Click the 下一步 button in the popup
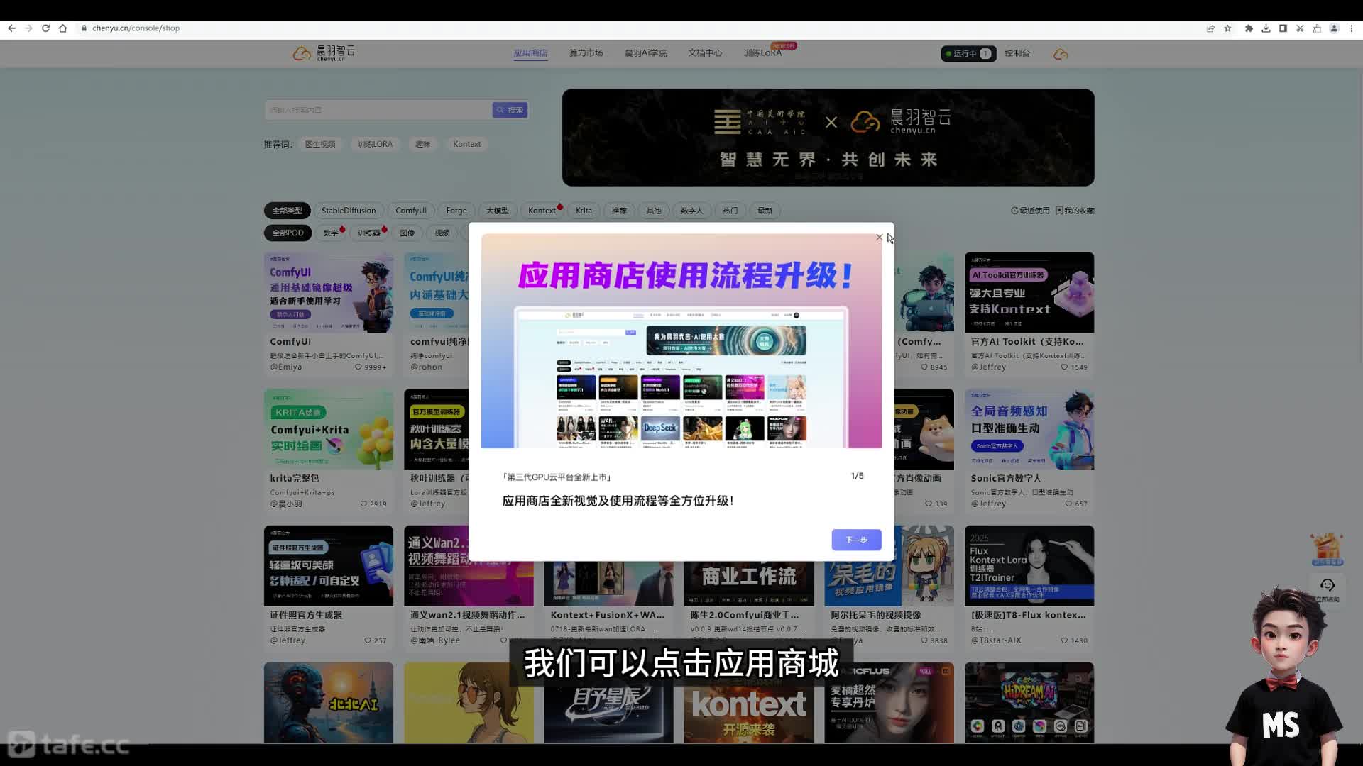This screenshot has height=766, width=1363. [x=856, y=540]
